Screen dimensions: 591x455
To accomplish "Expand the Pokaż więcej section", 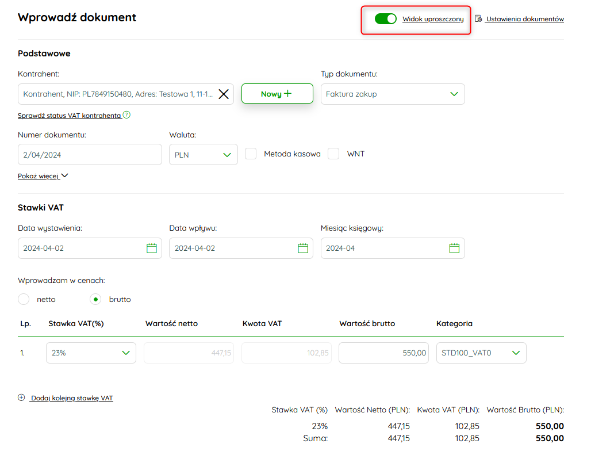I will [43, 176].
